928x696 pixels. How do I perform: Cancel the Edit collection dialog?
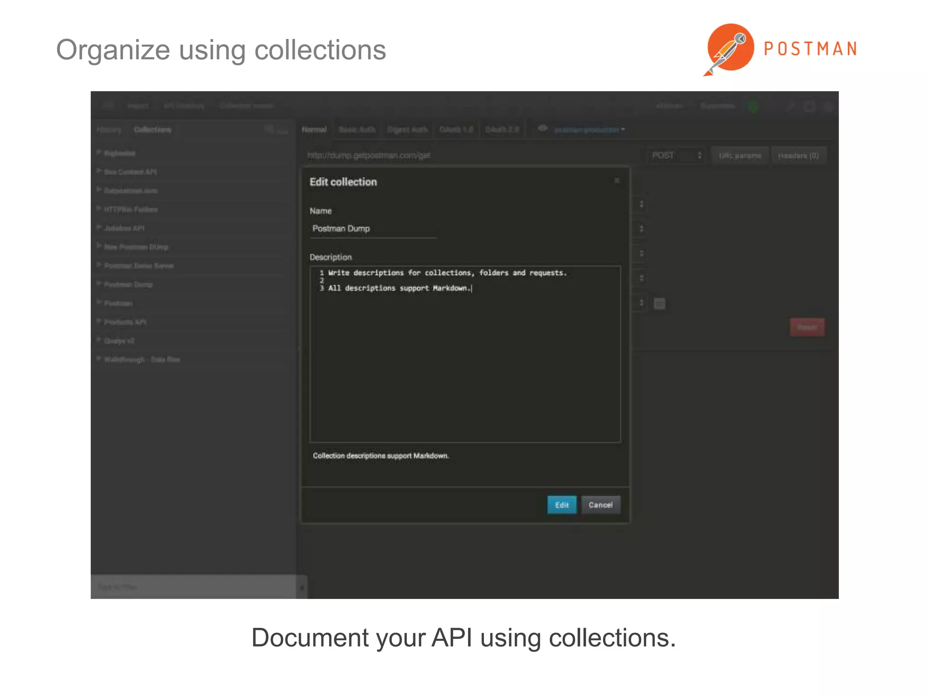[x=600, y=505]
